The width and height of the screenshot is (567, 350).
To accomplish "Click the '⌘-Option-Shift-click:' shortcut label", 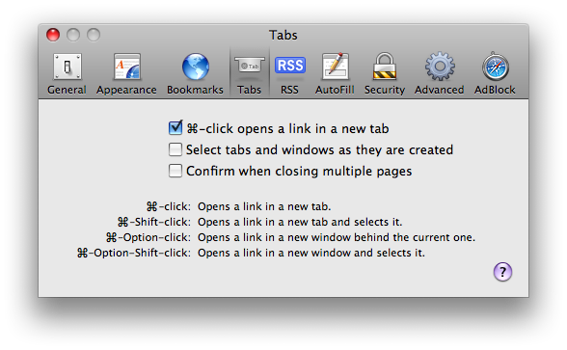I will pyautogui.click(x=134, y=253).
